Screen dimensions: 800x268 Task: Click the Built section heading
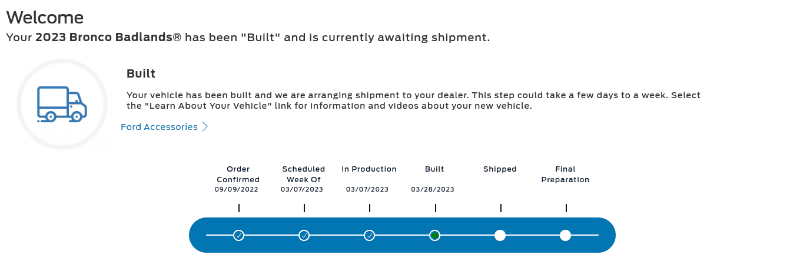point(141,73)
